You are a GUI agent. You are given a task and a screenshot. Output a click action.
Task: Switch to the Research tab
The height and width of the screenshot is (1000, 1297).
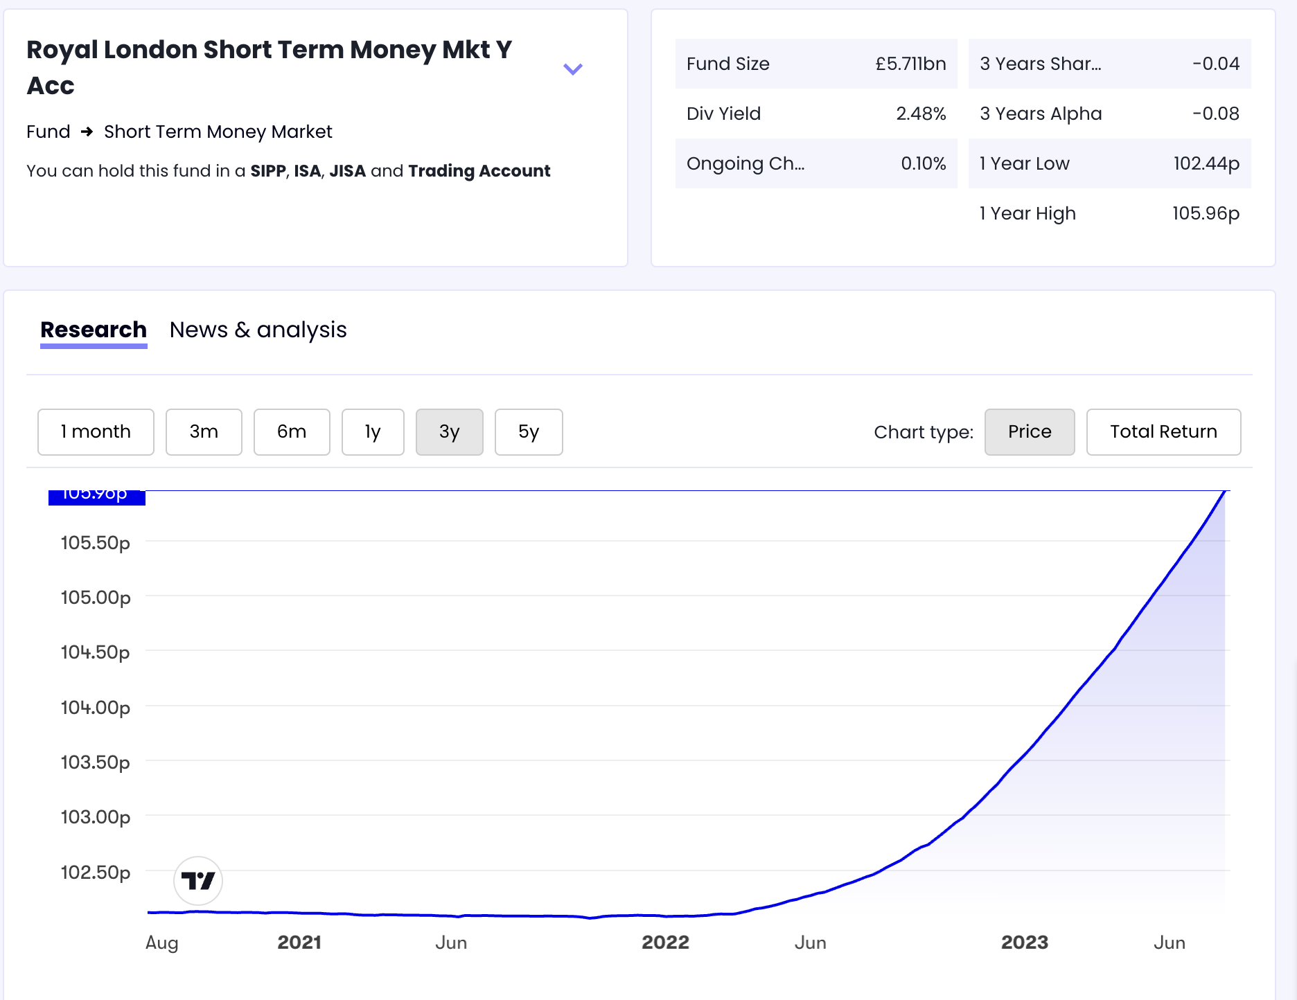[x=94, y=330]
